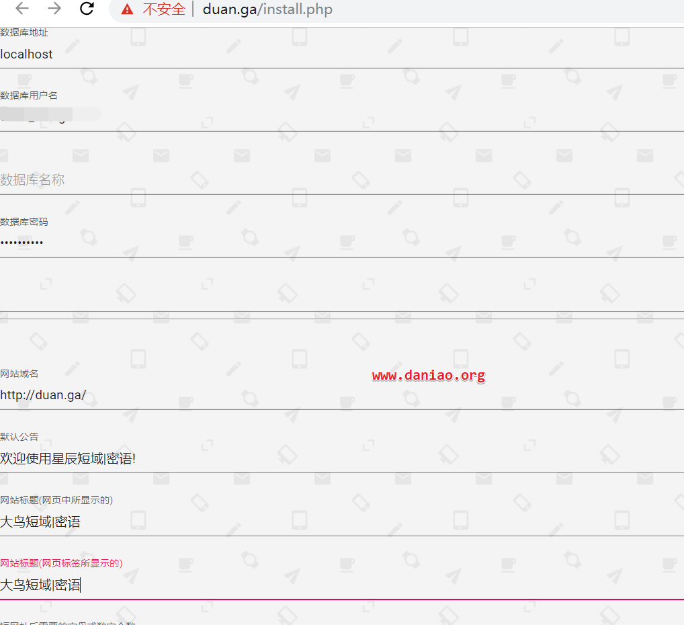Image resolution: width=684 pixels, height=625 pixels.
Task: Click the 数据库地址 label
Action: 24,32
